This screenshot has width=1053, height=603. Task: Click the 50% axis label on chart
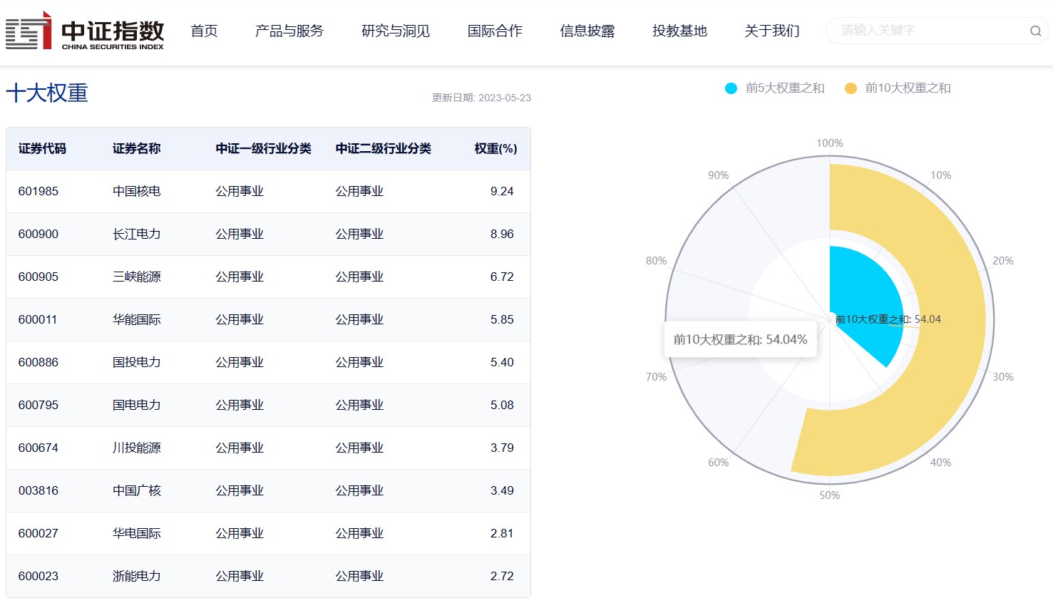[830, 495]
